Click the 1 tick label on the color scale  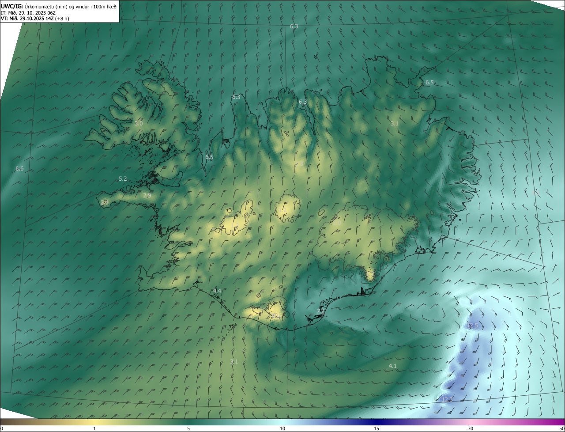[94, 429]
